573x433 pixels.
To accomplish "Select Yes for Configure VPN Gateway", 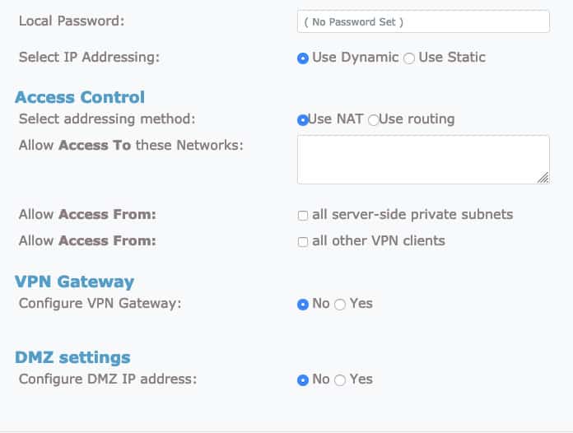I will [340, 305].
